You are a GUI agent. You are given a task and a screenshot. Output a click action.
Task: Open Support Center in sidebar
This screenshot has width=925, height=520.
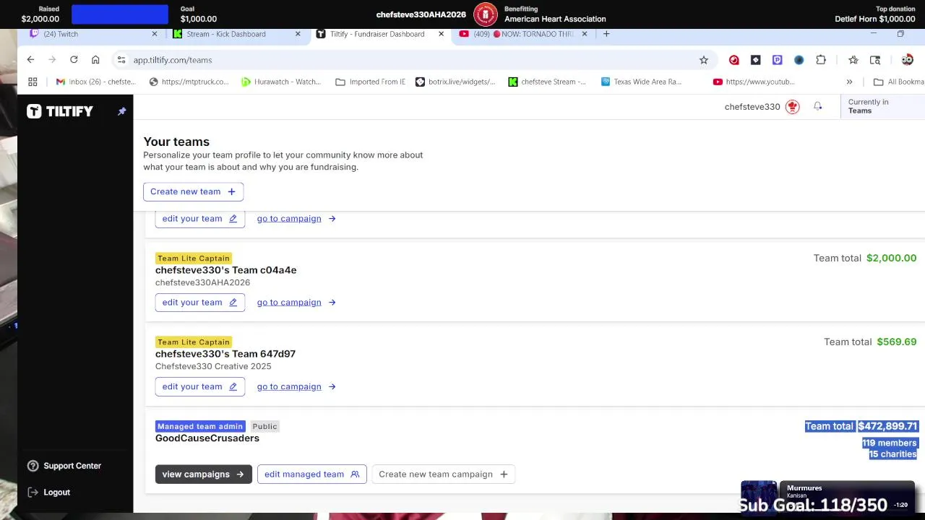click(64, 466)
